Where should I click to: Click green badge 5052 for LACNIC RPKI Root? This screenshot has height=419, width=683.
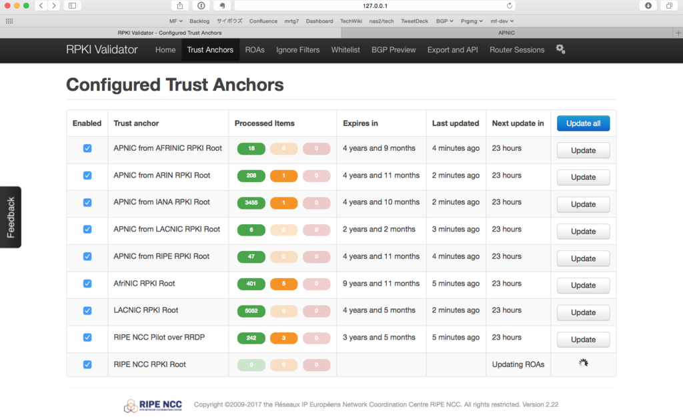[x=251, y=310]
